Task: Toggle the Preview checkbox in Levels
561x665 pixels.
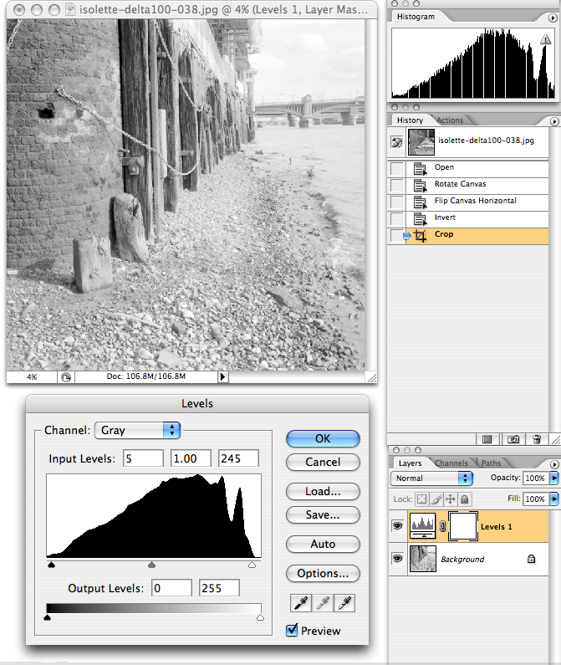Action: point(292,630)
